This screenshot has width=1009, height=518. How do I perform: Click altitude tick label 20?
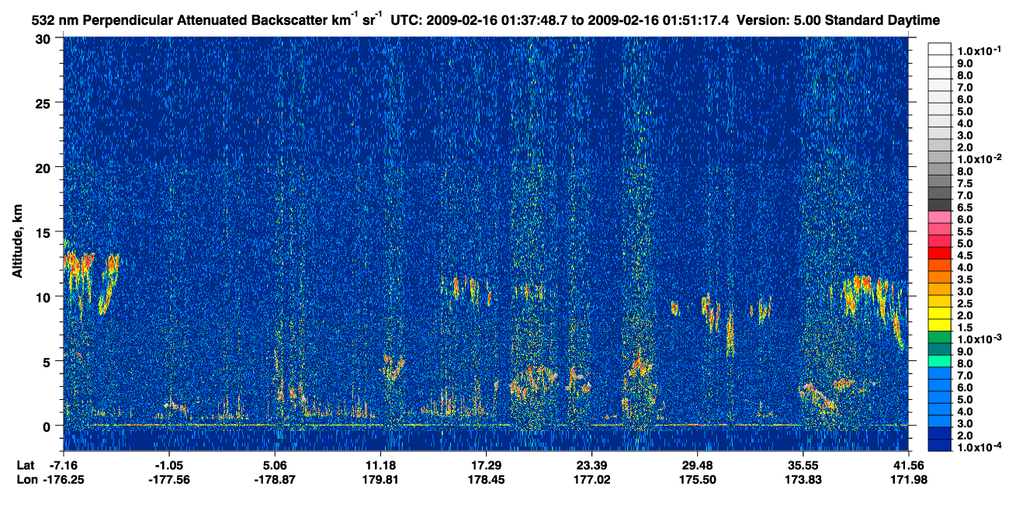pos(44,167)
